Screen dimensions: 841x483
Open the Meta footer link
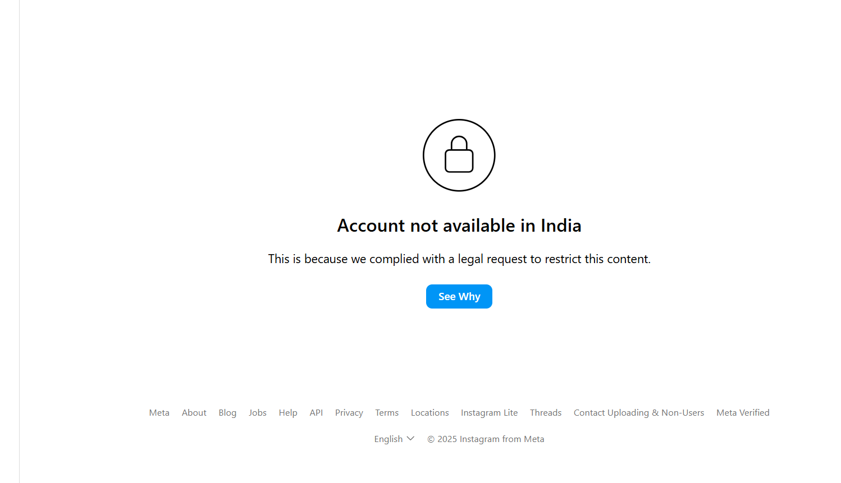[159, 413]
